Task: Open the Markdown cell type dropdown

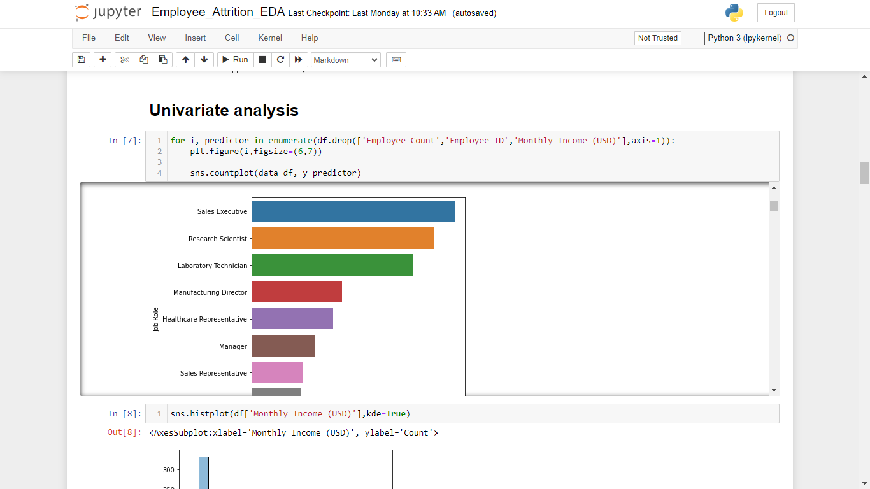Action: point(345,59)
